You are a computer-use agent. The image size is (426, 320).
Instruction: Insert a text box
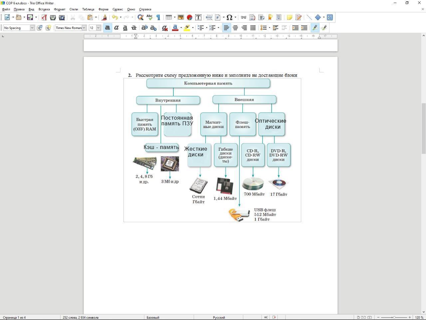tap(198, 17)
